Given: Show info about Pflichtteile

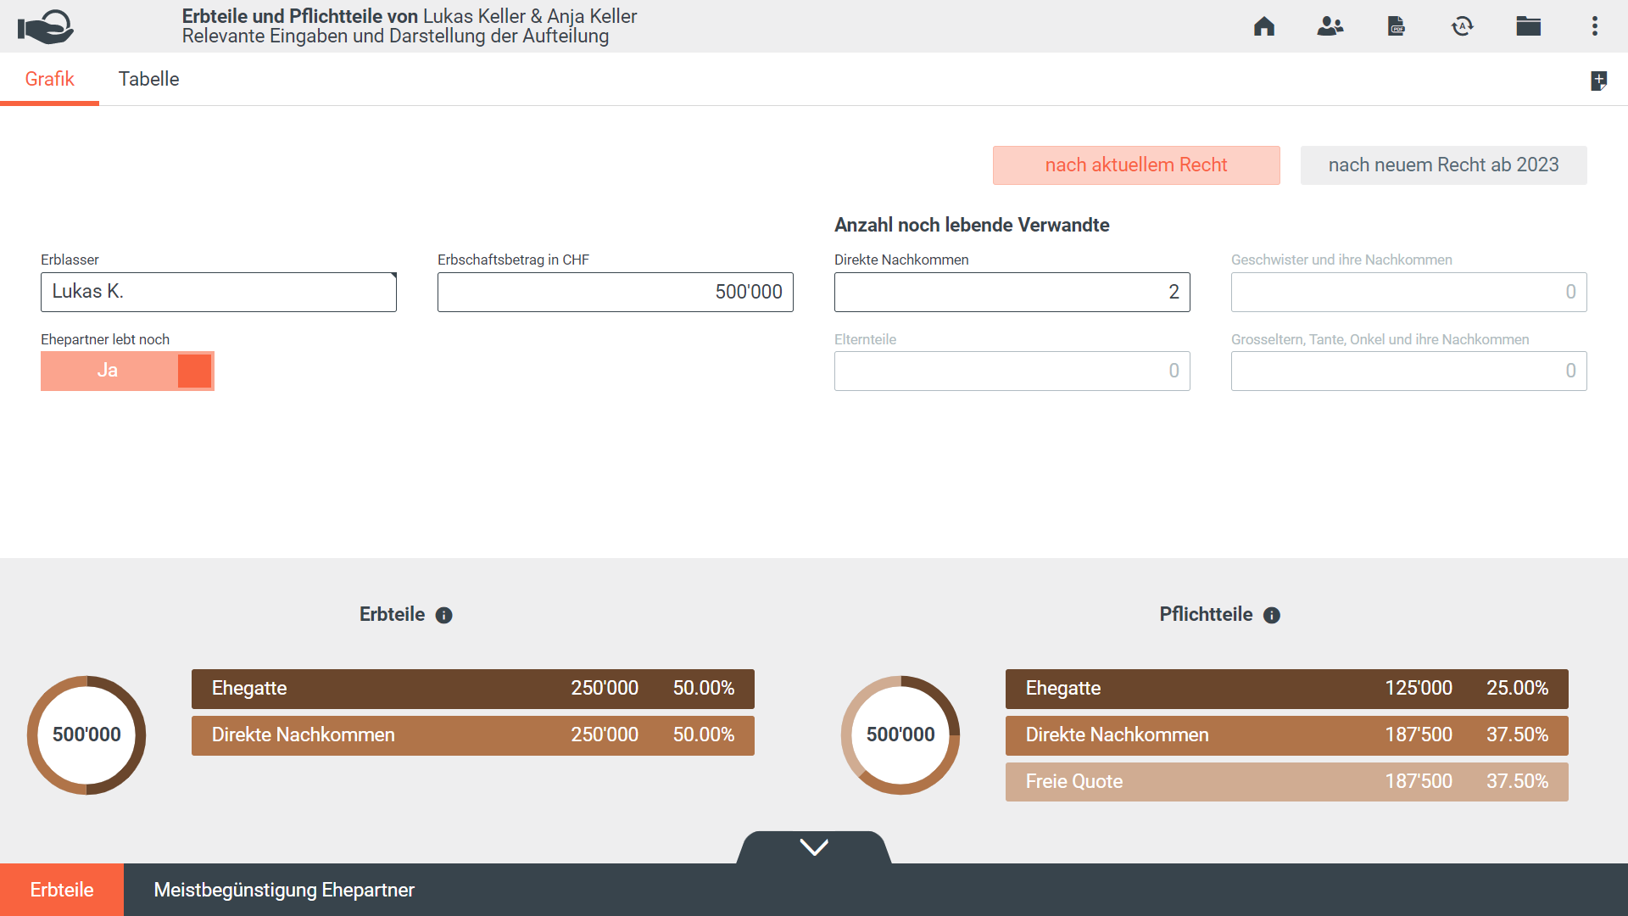Looking at the screenshot, I should (1272, 616).
